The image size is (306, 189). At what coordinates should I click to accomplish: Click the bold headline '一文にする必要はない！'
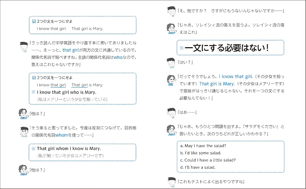pos(227,48)
